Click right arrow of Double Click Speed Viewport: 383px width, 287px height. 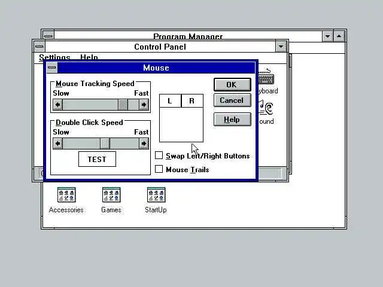point(144,143)
